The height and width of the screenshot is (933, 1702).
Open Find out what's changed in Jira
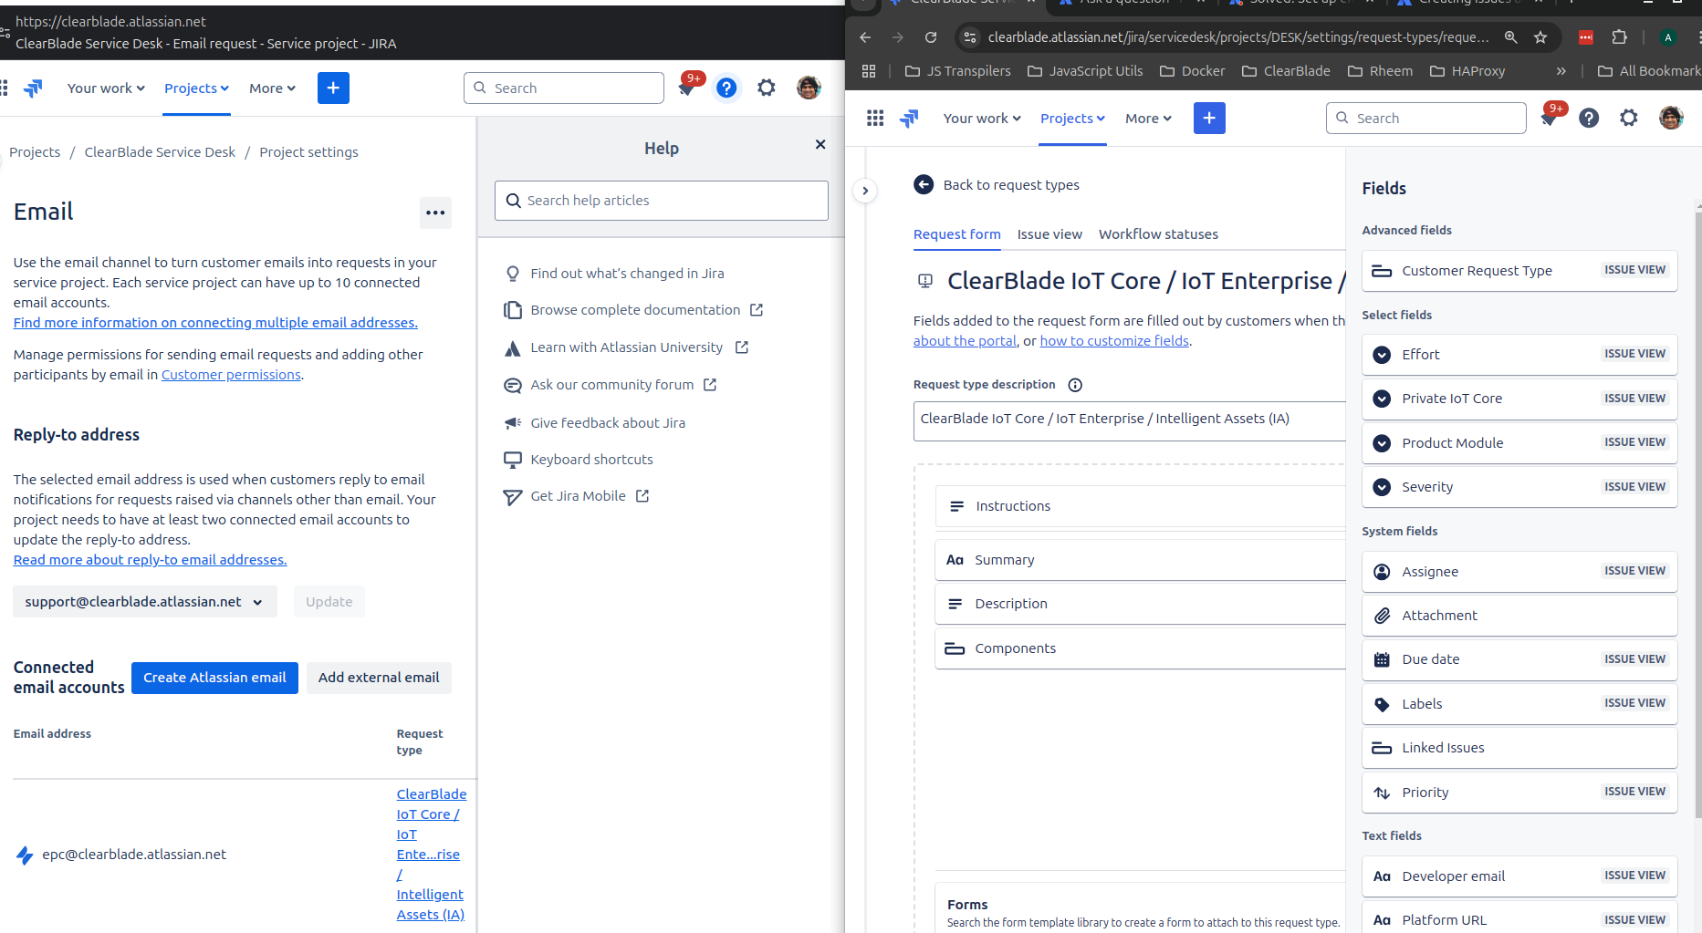(x=627, y=274)
